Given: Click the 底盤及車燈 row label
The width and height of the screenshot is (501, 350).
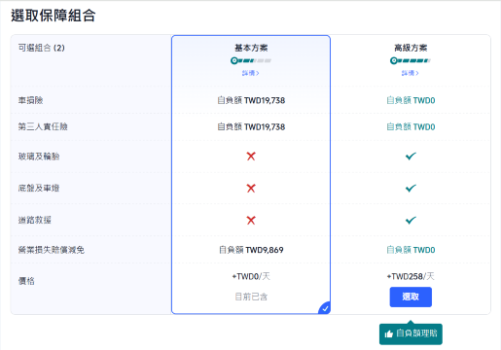Looking at the screenshot, I should [39, 188].
